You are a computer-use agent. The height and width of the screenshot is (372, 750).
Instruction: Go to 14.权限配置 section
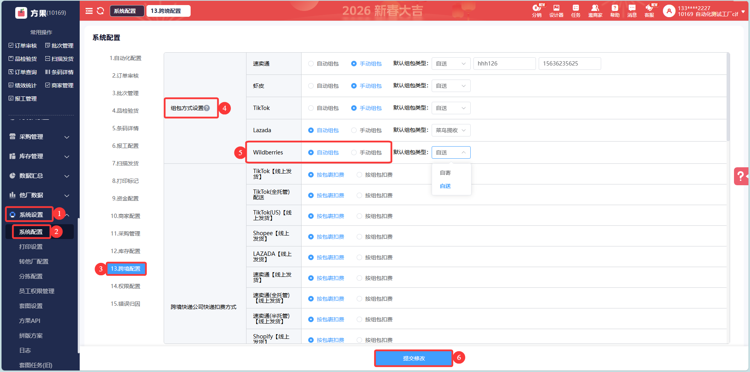pos(125,286)
